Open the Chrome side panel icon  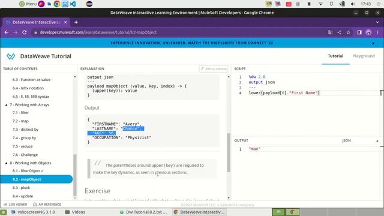359,32
